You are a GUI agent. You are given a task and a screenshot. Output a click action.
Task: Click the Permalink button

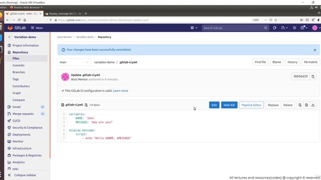click(310, 62)
